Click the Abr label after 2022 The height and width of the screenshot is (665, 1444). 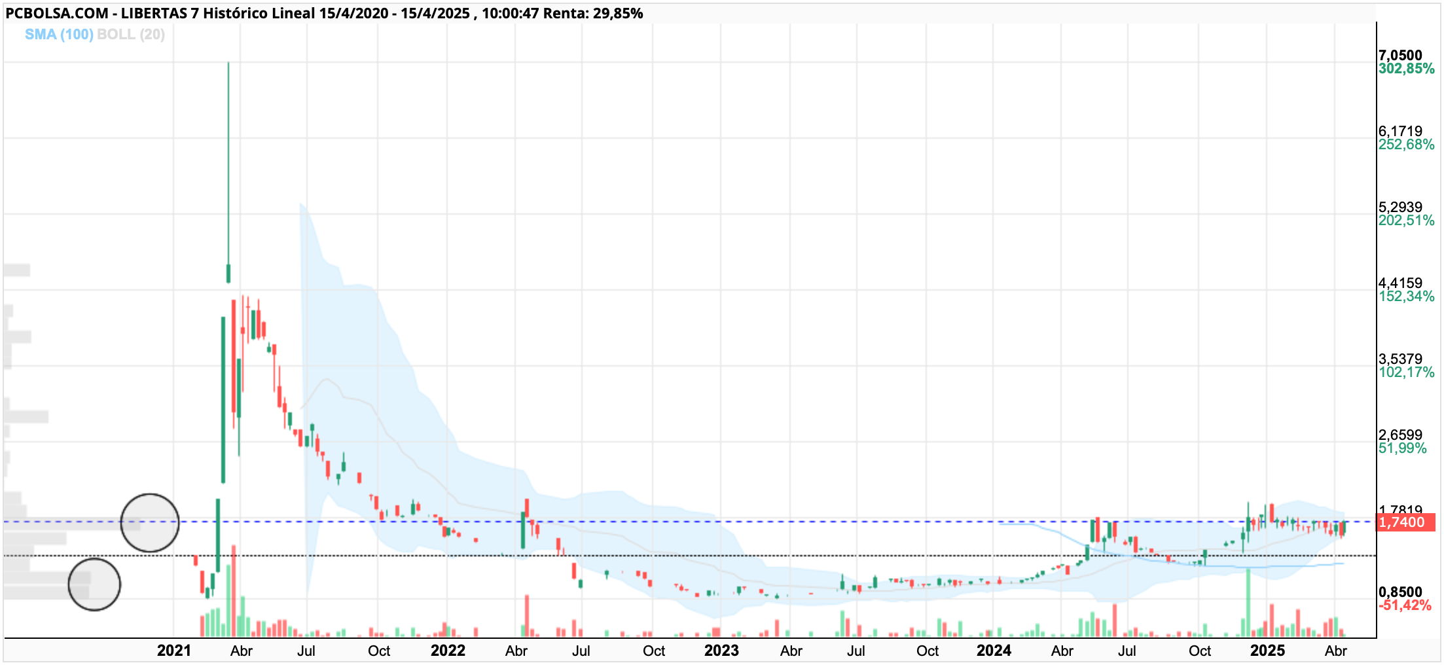(x=516, y=651)
